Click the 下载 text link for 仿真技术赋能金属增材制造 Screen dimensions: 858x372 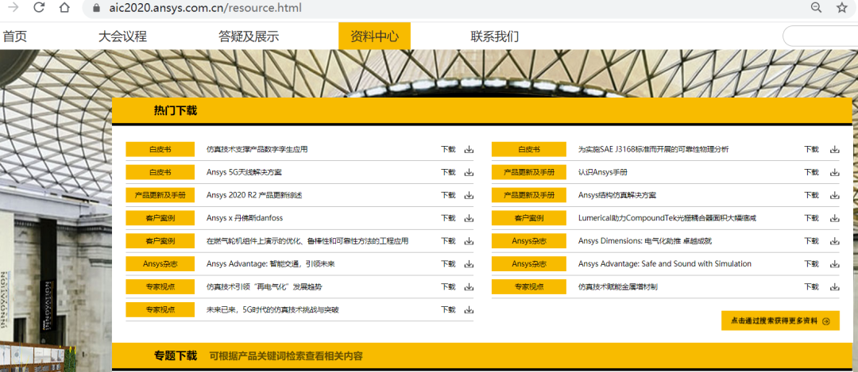click(x=811, y=287)
